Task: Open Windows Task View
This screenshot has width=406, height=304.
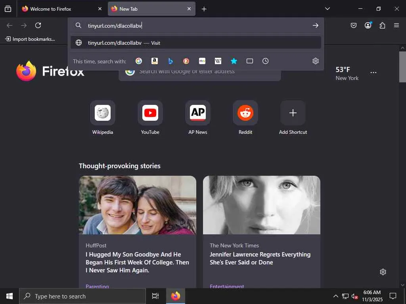Action: coord(155,296)
